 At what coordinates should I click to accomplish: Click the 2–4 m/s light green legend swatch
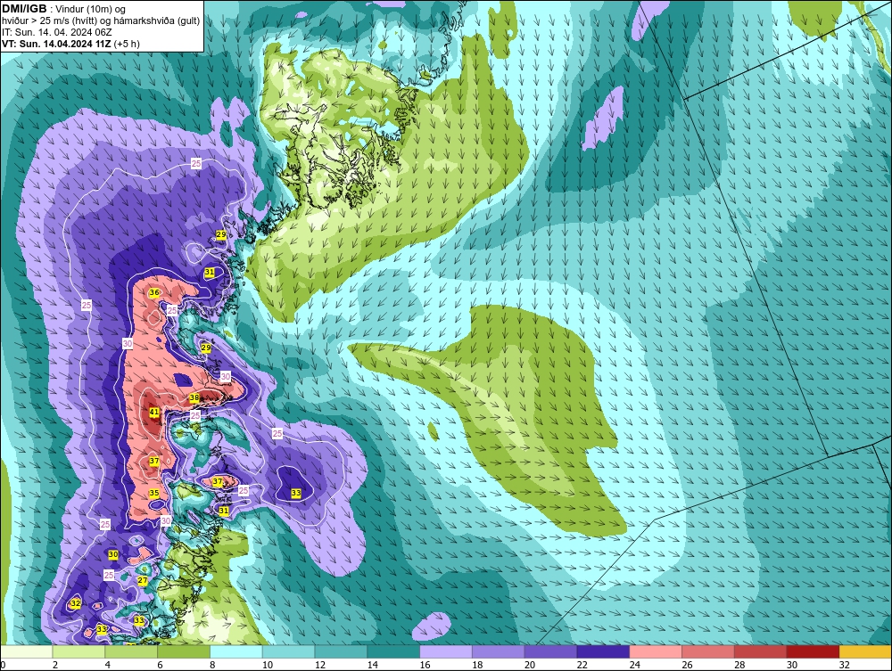78,651
